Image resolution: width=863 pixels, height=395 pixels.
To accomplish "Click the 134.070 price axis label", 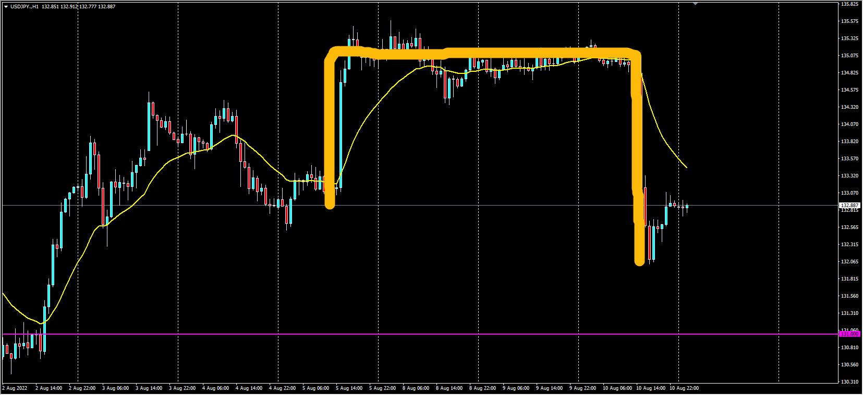I will [x=850, y=124].
